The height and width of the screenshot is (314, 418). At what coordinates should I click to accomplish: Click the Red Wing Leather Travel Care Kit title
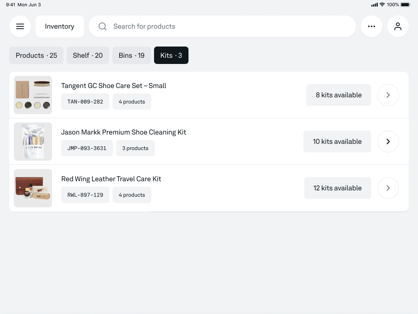point(111,179)
